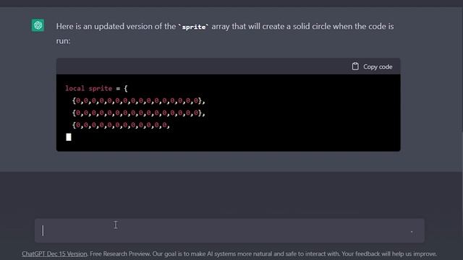Click the white typing cursor block
The image size is (463, 260).
point(69,137)
